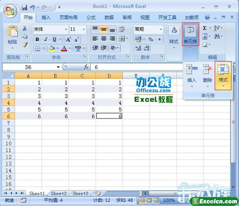
Task: Select row 7 header
Action: [x=8, y=123]
